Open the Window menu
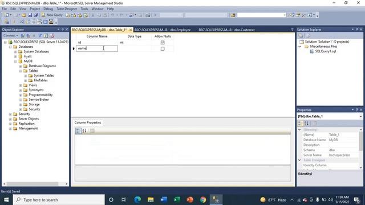The width and height of the screenshot is (365, 205). [x=98, y=9]
